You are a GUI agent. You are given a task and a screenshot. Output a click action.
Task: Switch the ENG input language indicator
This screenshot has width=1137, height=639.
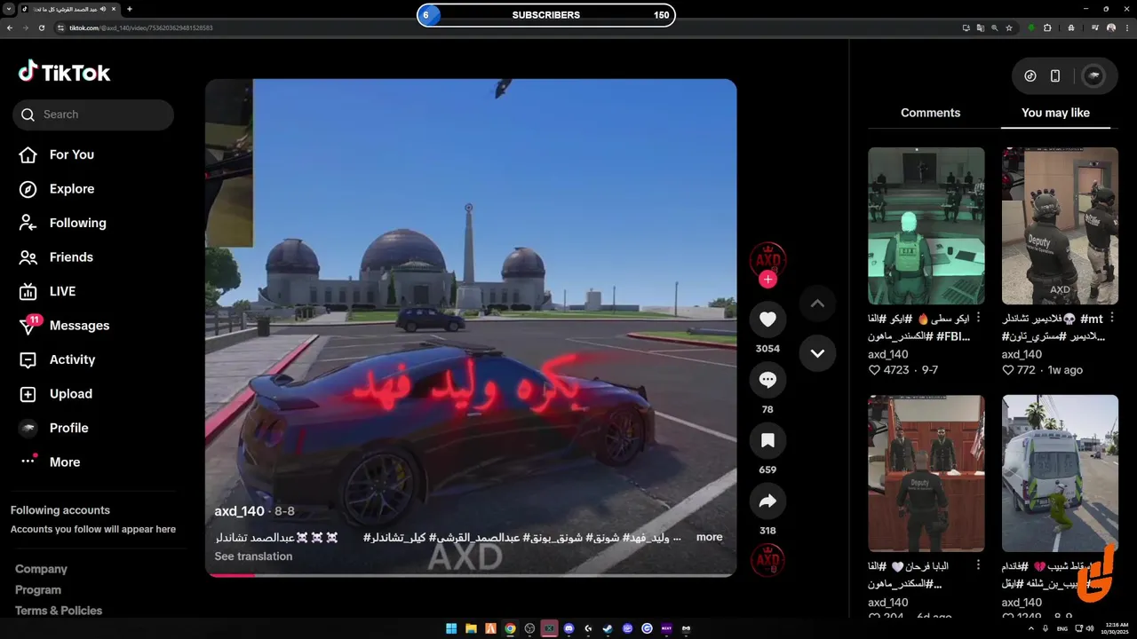[1062, 628]
